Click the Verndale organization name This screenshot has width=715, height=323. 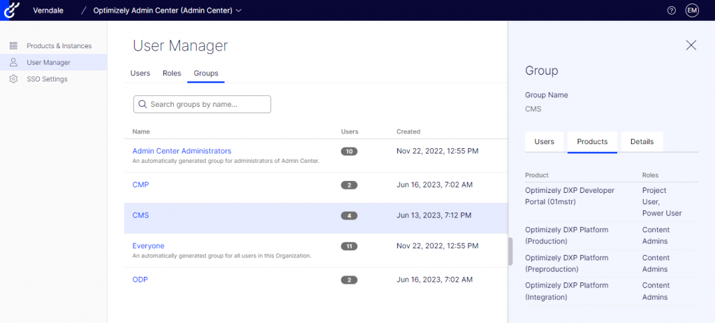(49, 10)
